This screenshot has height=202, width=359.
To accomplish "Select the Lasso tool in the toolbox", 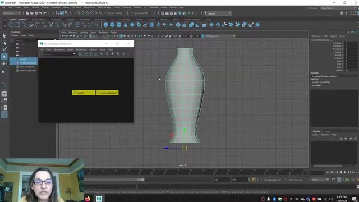I will tap(4, 43).
